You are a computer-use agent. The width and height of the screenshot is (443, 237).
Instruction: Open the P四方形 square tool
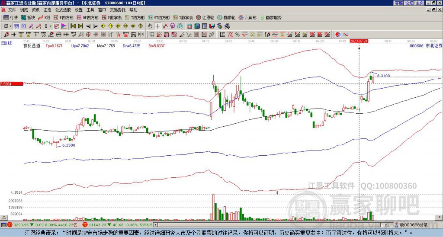point(63,17)
